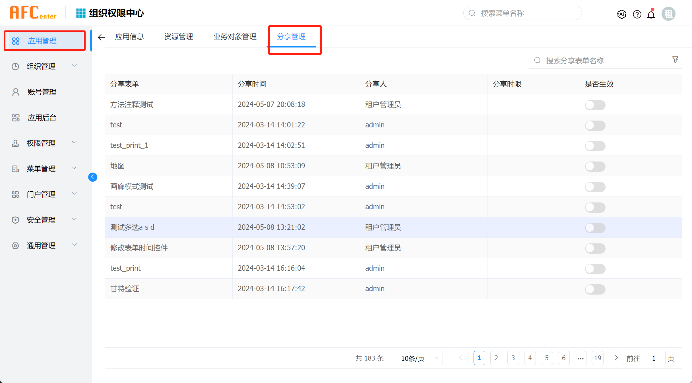Click the AI assistant icon in header

tap(621, 14)
